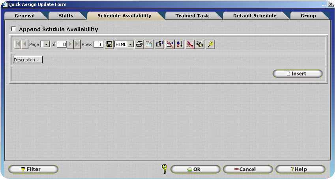This screenshot has width=335, height=179.
Task: Click the next page arrow
Action: pyautogui.click(x=70, y=44)
